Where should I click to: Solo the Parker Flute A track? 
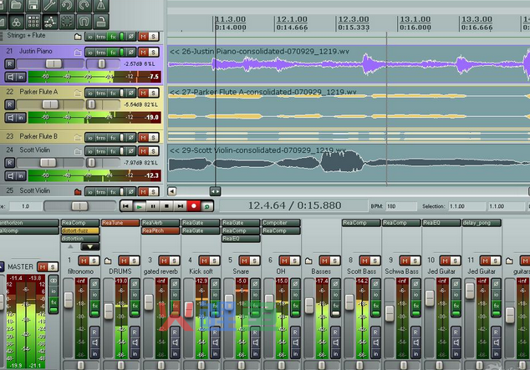point(153,91)
